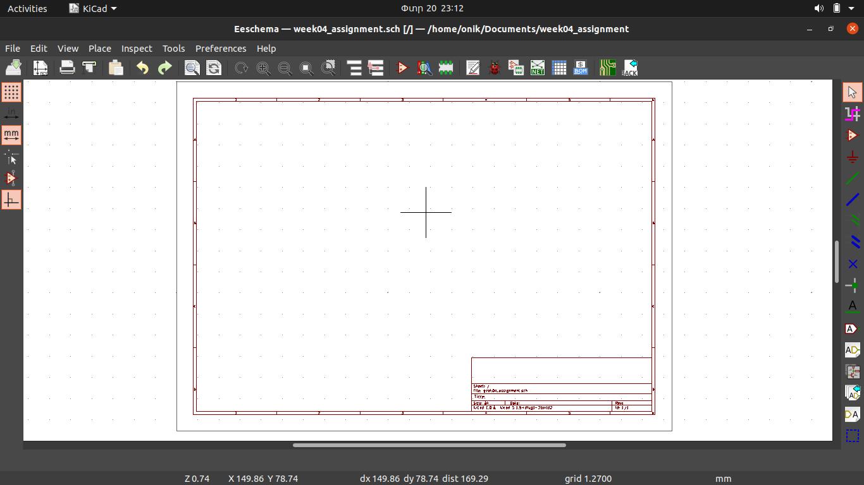Image resolution: width=864 pixels, height=485 pixels.
Task: Open Pcbnew board layout editor
Action: tap(608, 68)
